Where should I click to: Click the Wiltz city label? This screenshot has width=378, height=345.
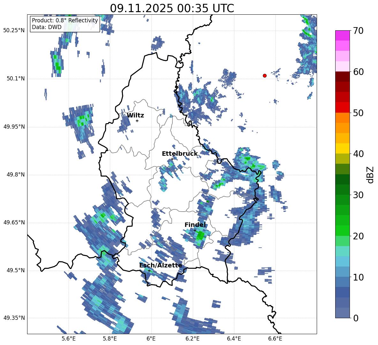[135, 116]
